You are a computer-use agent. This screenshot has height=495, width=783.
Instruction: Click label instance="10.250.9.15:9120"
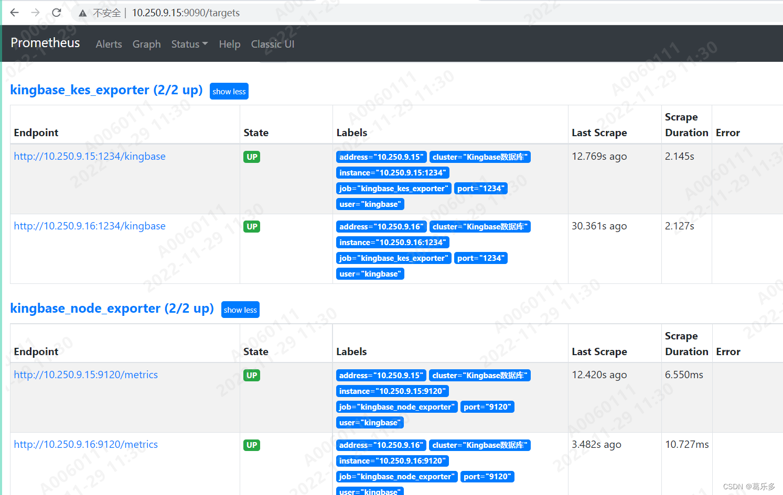(x=392, y=391)
